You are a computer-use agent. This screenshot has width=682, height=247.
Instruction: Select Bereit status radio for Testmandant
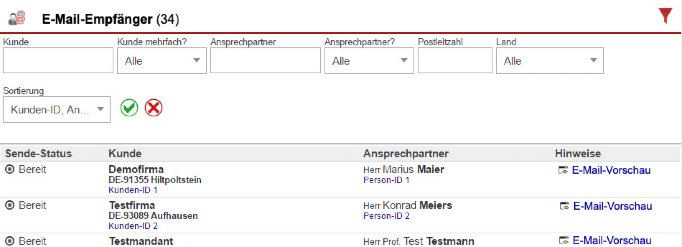click(10, 241)
